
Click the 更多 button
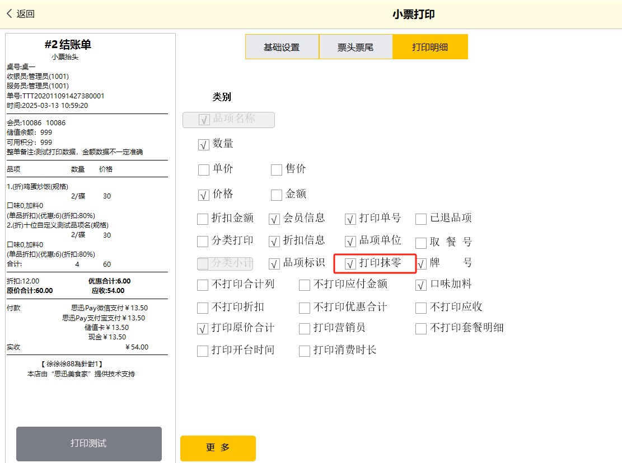click(x=218, y=448)
